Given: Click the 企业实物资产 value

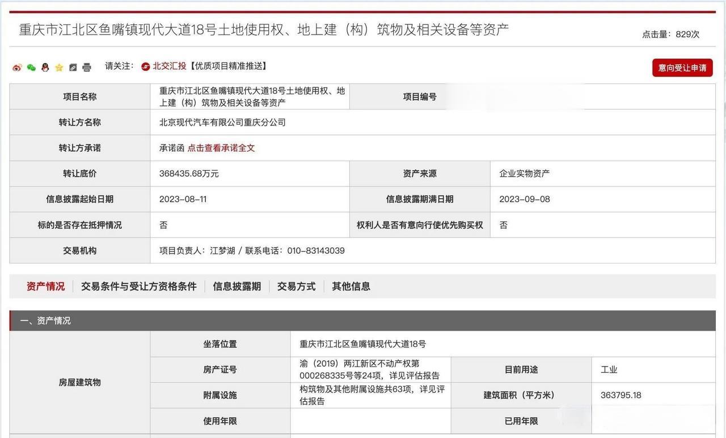Looking at the screenshot, I should (524, 173).
